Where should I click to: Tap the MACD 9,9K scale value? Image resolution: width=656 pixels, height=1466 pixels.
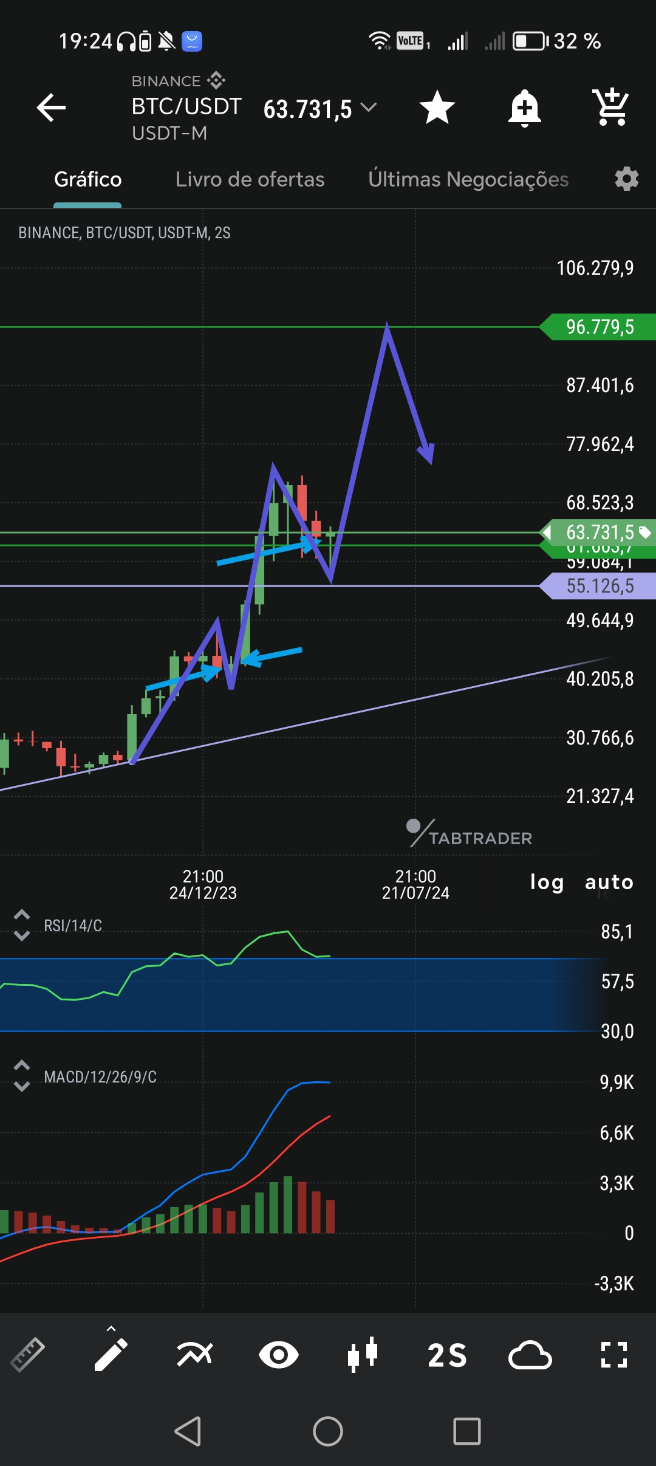(x=617, y=1082)
